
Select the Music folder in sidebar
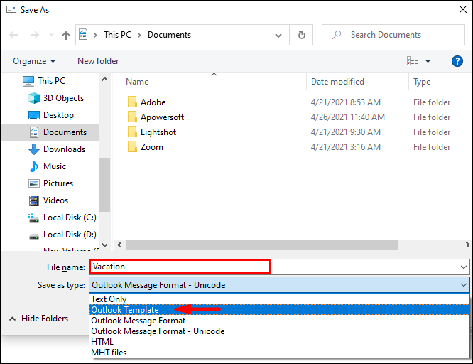(54, 166)
